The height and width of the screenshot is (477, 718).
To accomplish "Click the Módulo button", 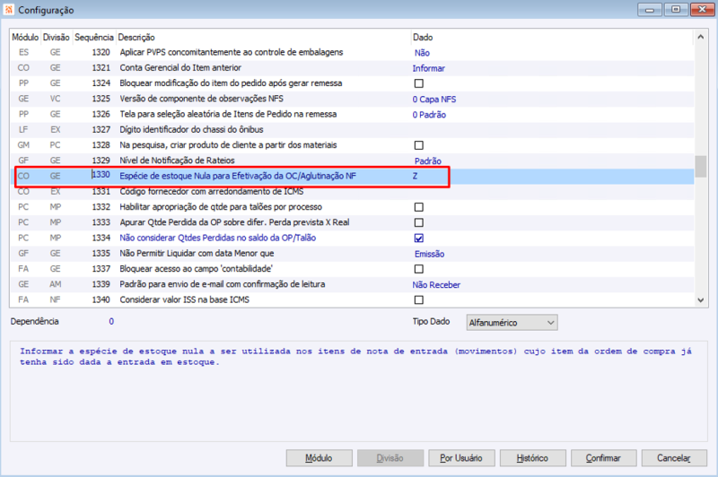I will [x=320, y=458].
